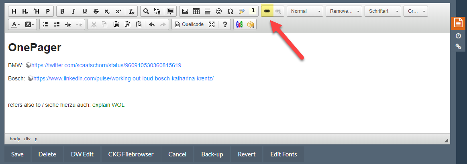Viewport: 467px width, 164px height.
Task: Click the Save button
Action: click(x=17, y=154)
